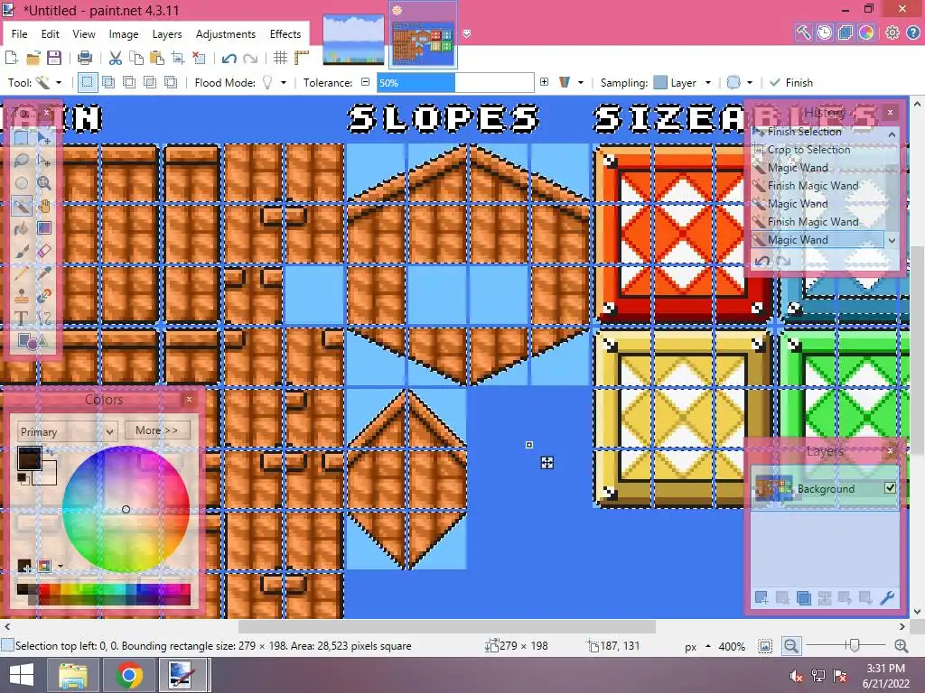The width and height of the screenshot is (925, 693).
Task: Expand the image list arrow
Action: pyautogui.click(x=467, y=33)
